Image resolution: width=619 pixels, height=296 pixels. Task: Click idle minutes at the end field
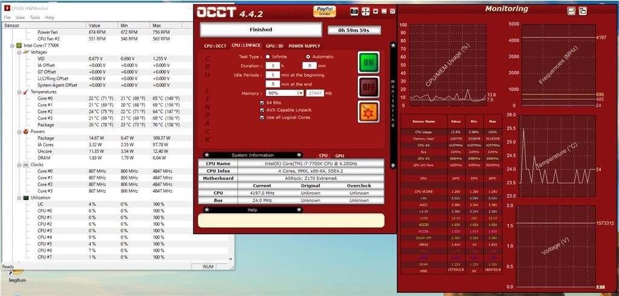click(x=273, y=84)
